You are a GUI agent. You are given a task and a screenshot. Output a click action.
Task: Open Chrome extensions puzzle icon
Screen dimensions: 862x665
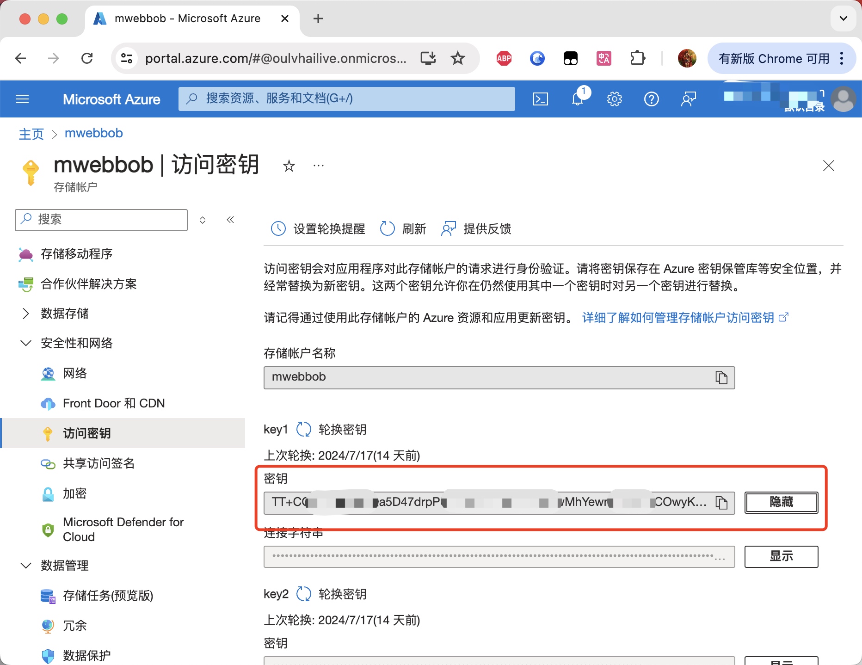point(638,58)
